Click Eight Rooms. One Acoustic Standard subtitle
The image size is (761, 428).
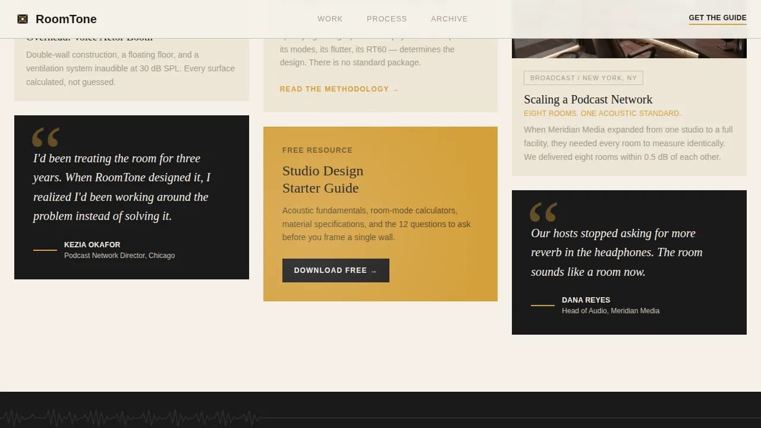pyautogui.click(x=602, y=114)
